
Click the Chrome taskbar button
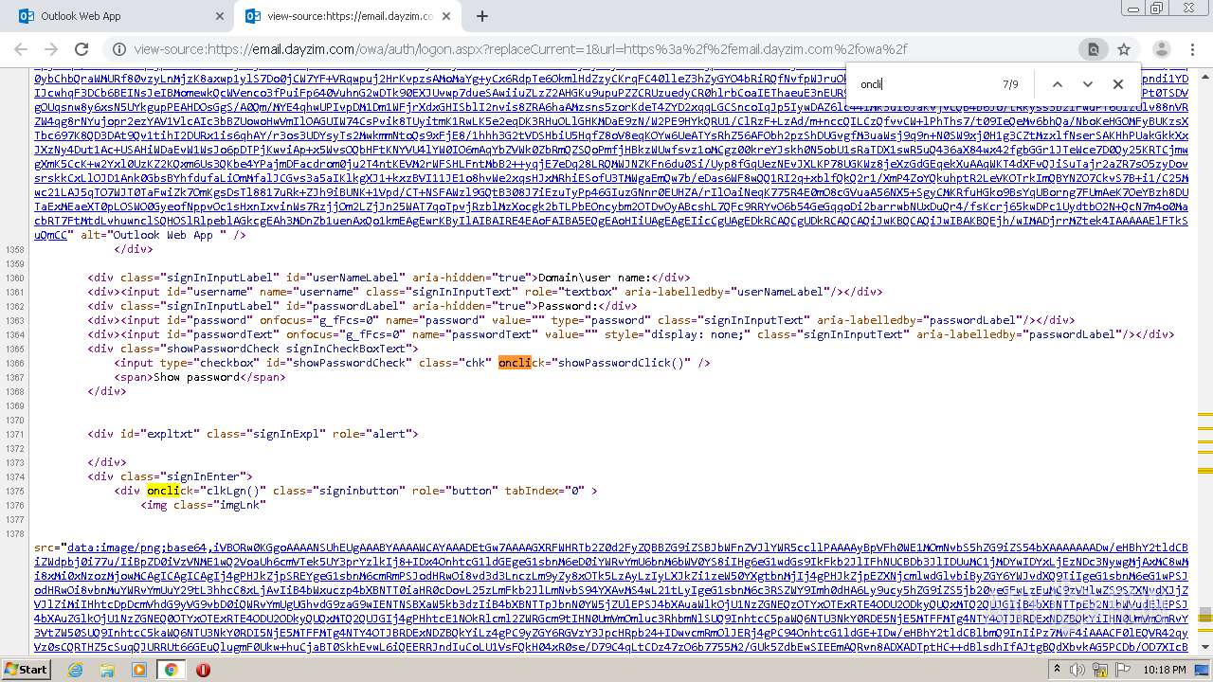(171, 670)
